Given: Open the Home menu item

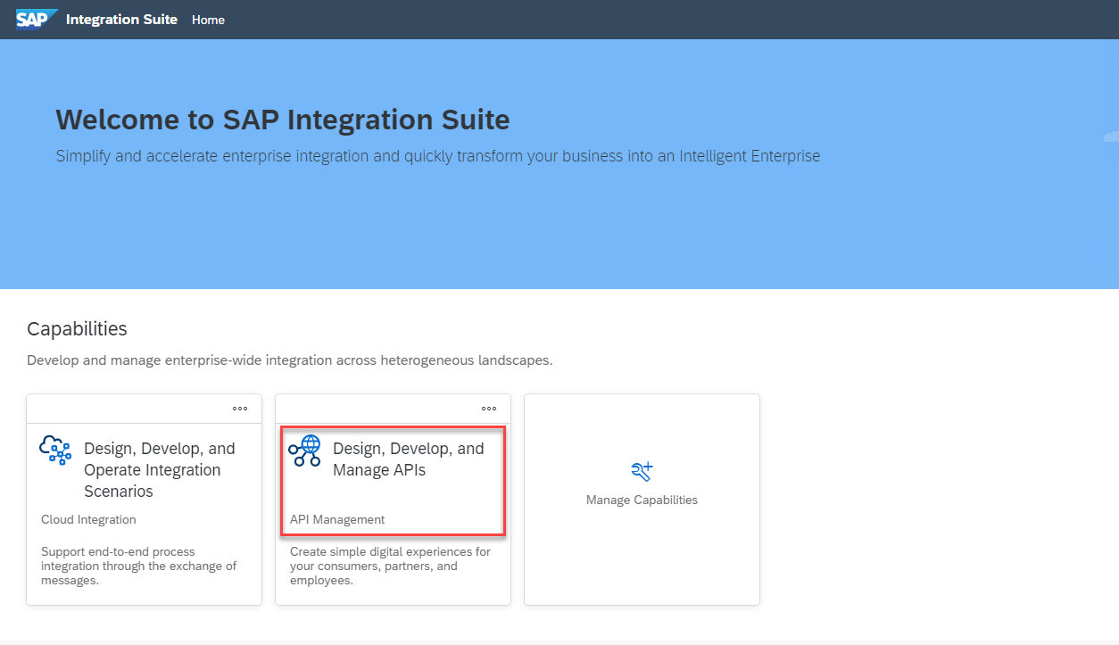Looking at the screenshot, I should coord(208,20).
